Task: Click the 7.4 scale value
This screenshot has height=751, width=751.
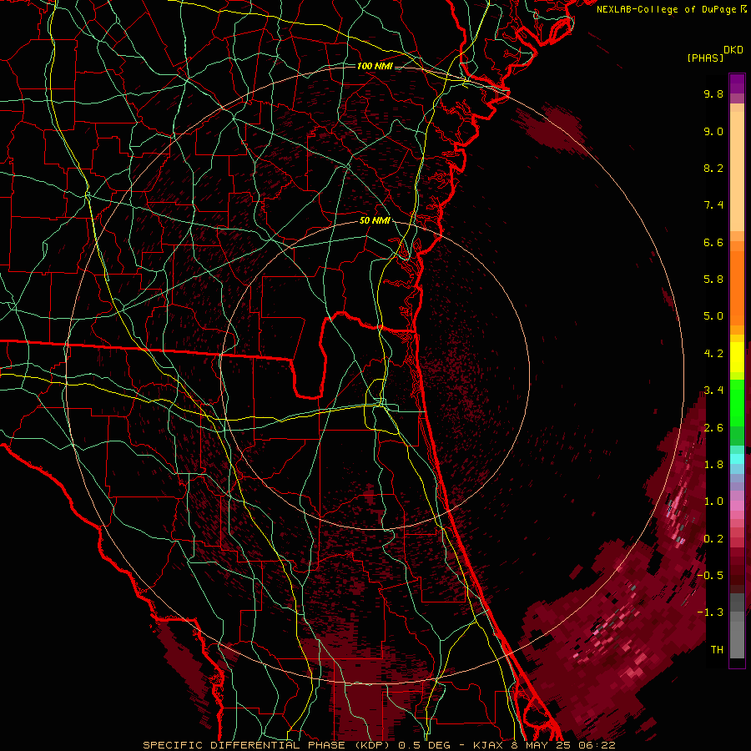Action: click(x=713, y=205)
